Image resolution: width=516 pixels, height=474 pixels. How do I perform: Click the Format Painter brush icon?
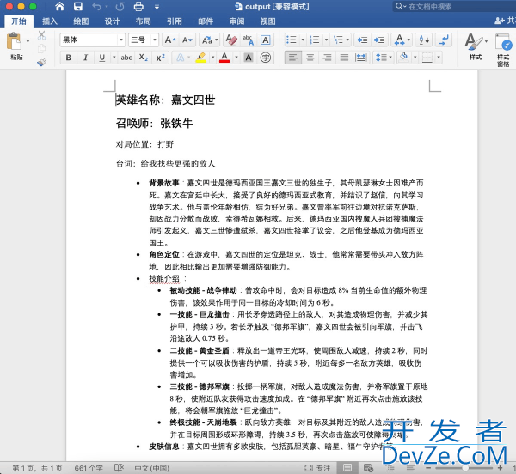(41, 62)
